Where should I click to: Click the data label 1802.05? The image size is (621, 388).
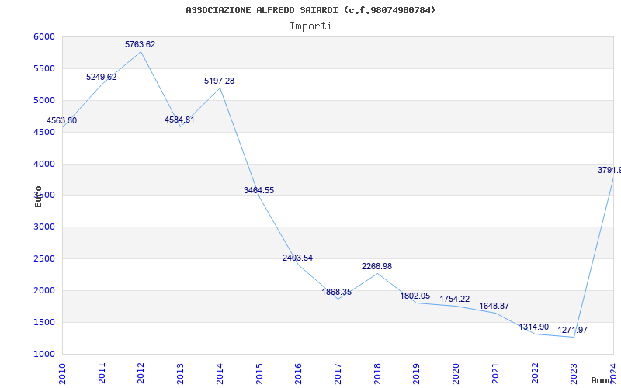point(415,296)
